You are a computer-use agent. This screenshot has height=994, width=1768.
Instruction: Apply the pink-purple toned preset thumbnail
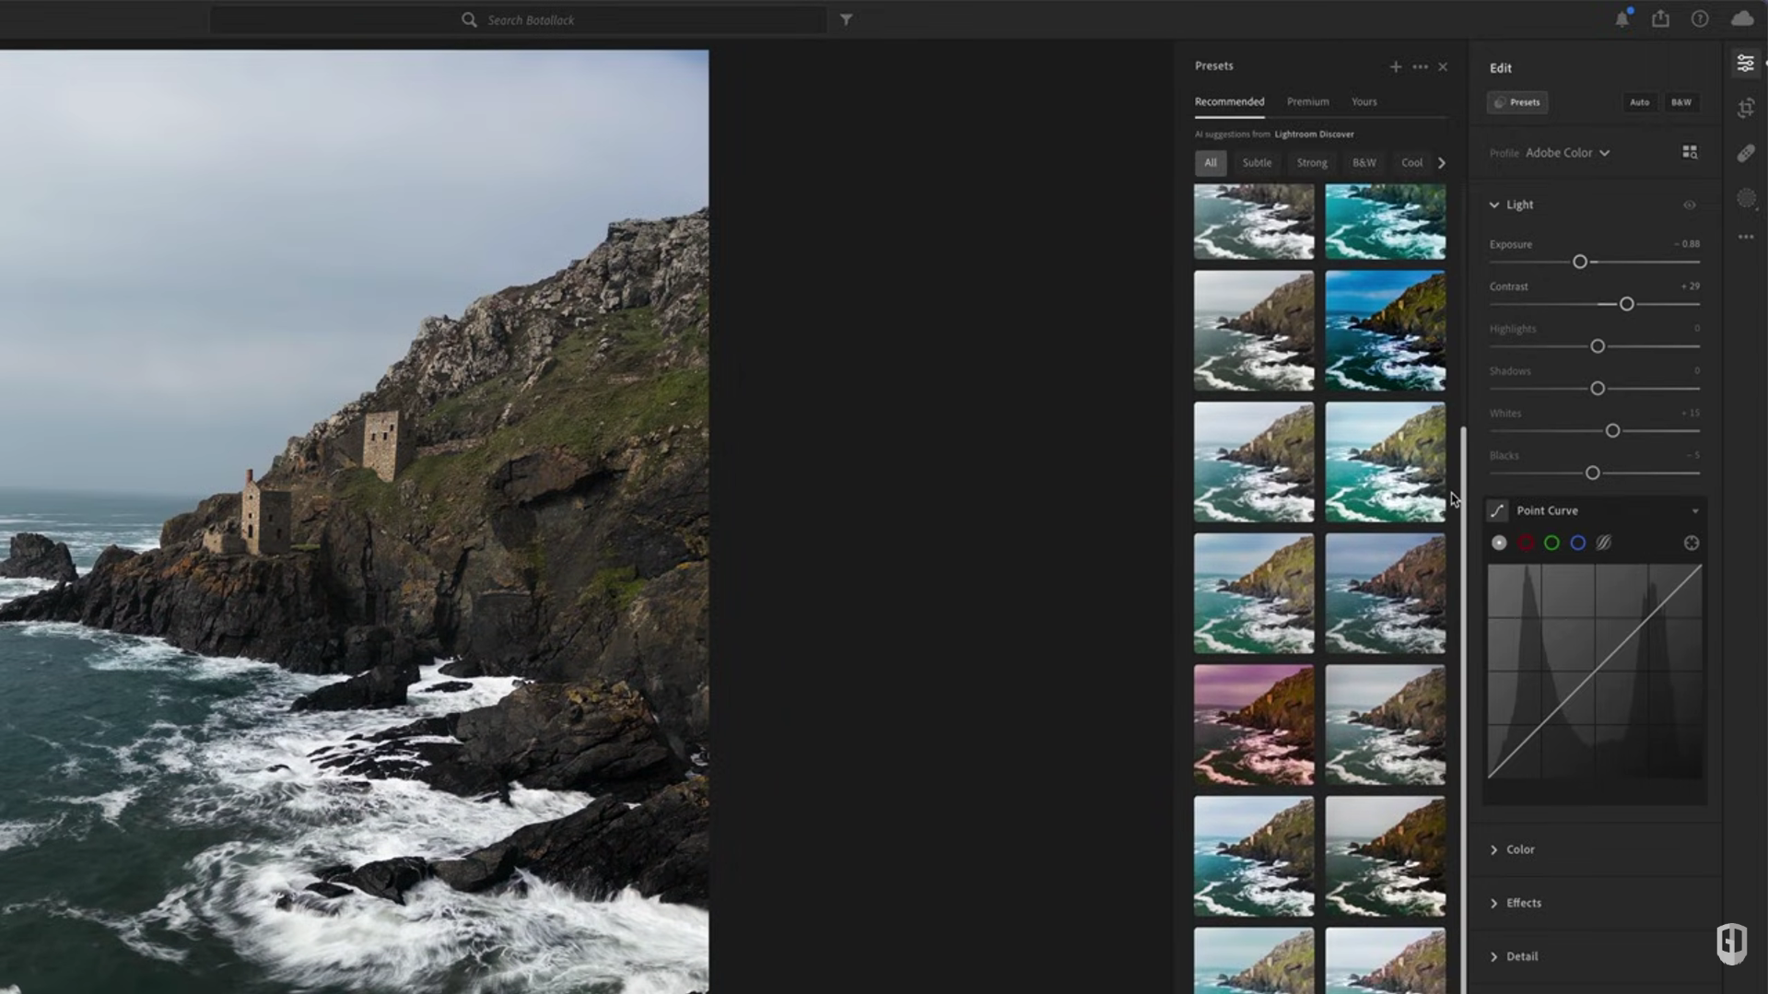tap(1253, 725)
